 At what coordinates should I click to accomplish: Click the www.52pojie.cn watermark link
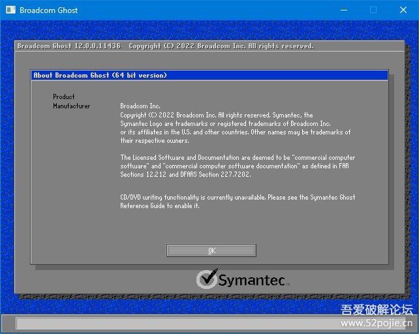pos(377,323)
